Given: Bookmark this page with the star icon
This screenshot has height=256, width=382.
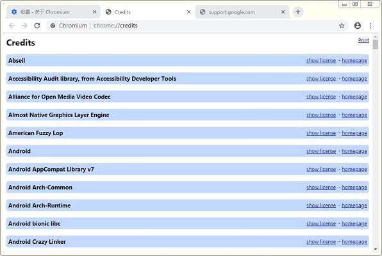Looking at the screenshot, I should 342,26.
